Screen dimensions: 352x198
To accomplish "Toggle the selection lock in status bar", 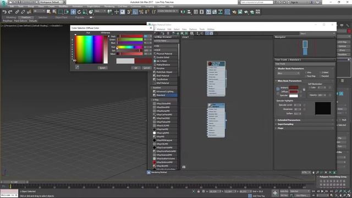I will pos(199,191).
